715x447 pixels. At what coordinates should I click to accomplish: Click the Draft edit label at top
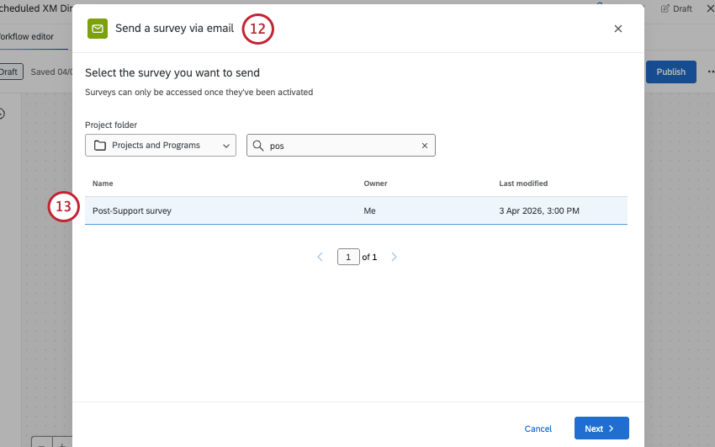676,8
